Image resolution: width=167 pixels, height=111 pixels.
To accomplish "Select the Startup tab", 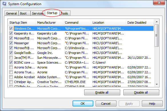I will coord(52,13).
